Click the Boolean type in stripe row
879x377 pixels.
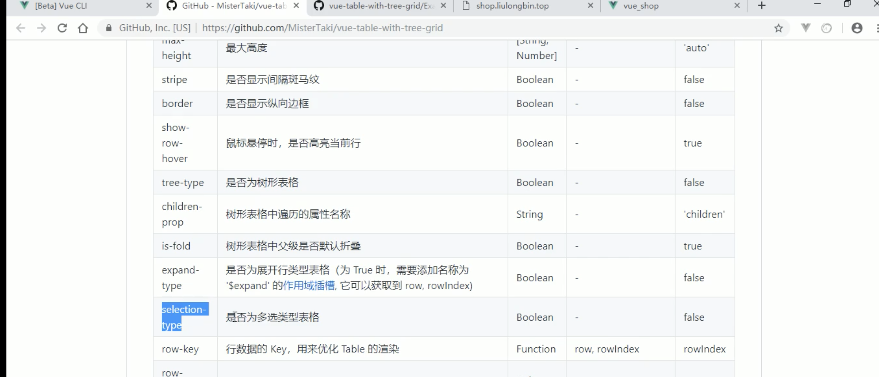tap(535, 79)
